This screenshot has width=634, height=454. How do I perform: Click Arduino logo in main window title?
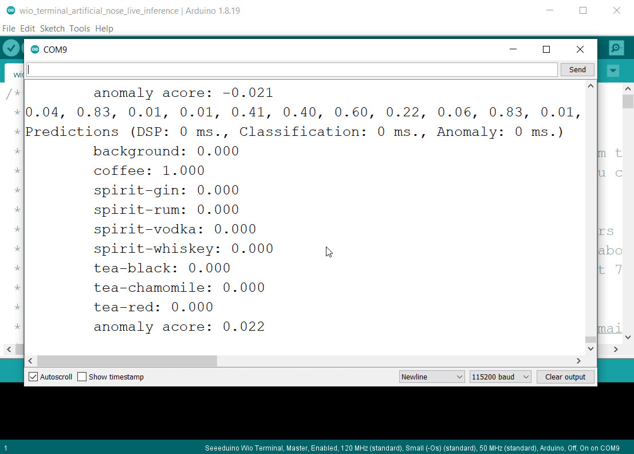click(10, 11)
